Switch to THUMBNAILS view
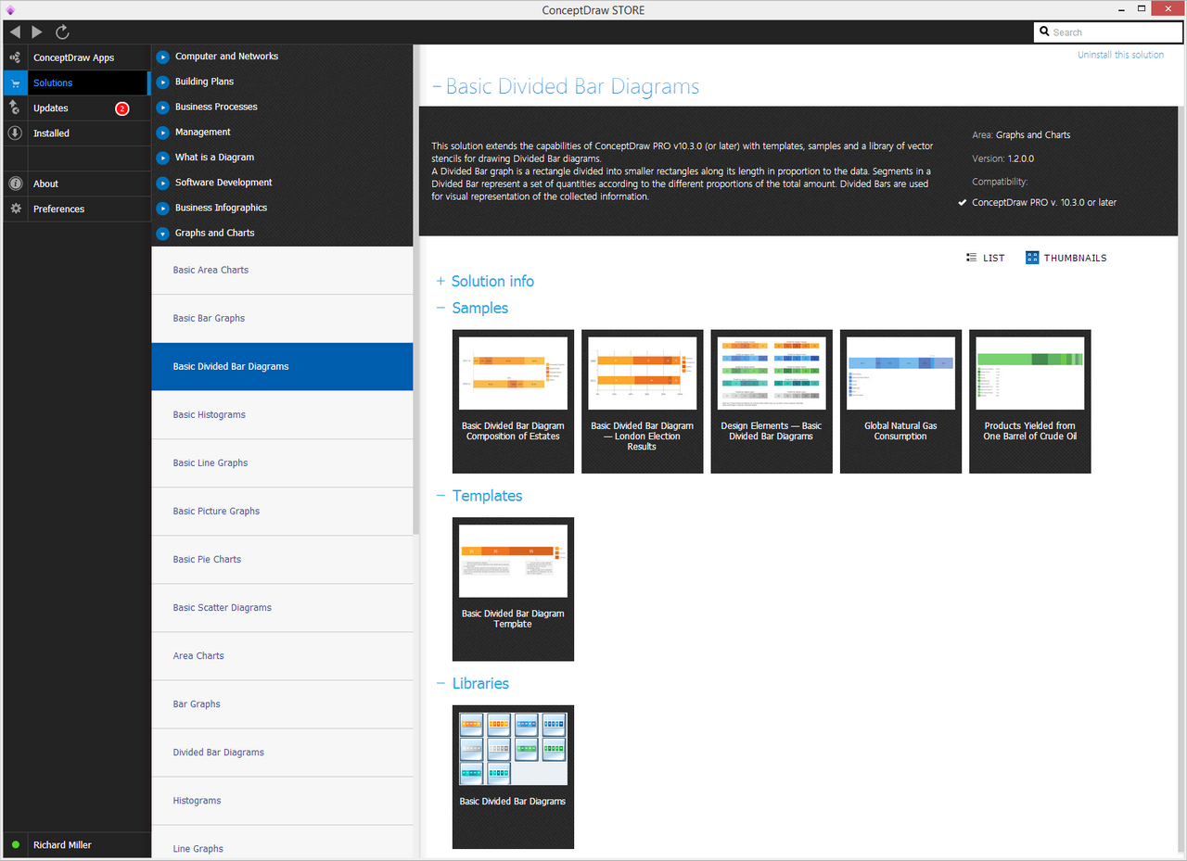 [1066, 258]
